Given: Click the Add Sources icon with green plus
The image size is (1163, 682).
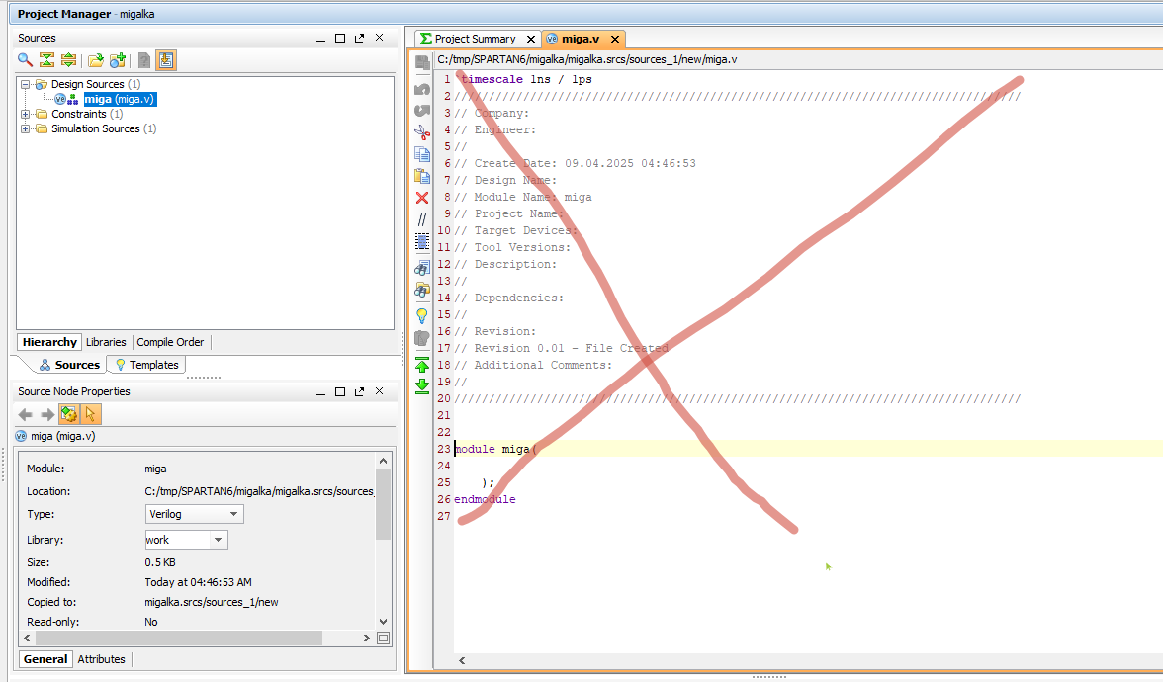Looking at the screenshot, I should pyautogui.click(x=118, y=60).
